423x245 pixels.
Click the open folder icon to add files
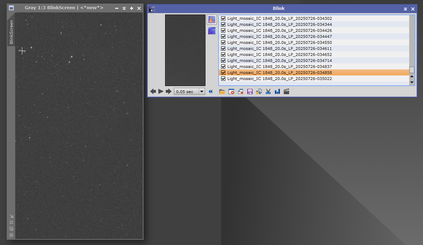pos(222,92)
